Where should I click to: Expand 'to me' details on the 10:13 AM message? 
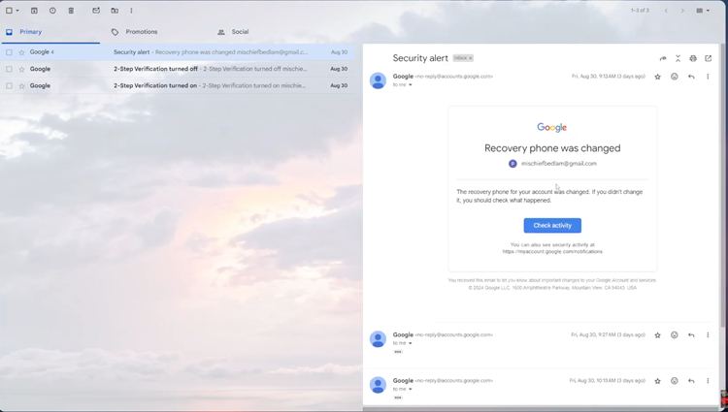410,389
